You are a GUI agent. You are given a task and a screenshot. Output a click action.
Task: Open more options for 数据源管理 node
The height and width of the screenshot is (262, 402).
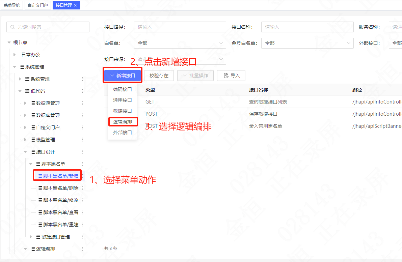(82, 103)
